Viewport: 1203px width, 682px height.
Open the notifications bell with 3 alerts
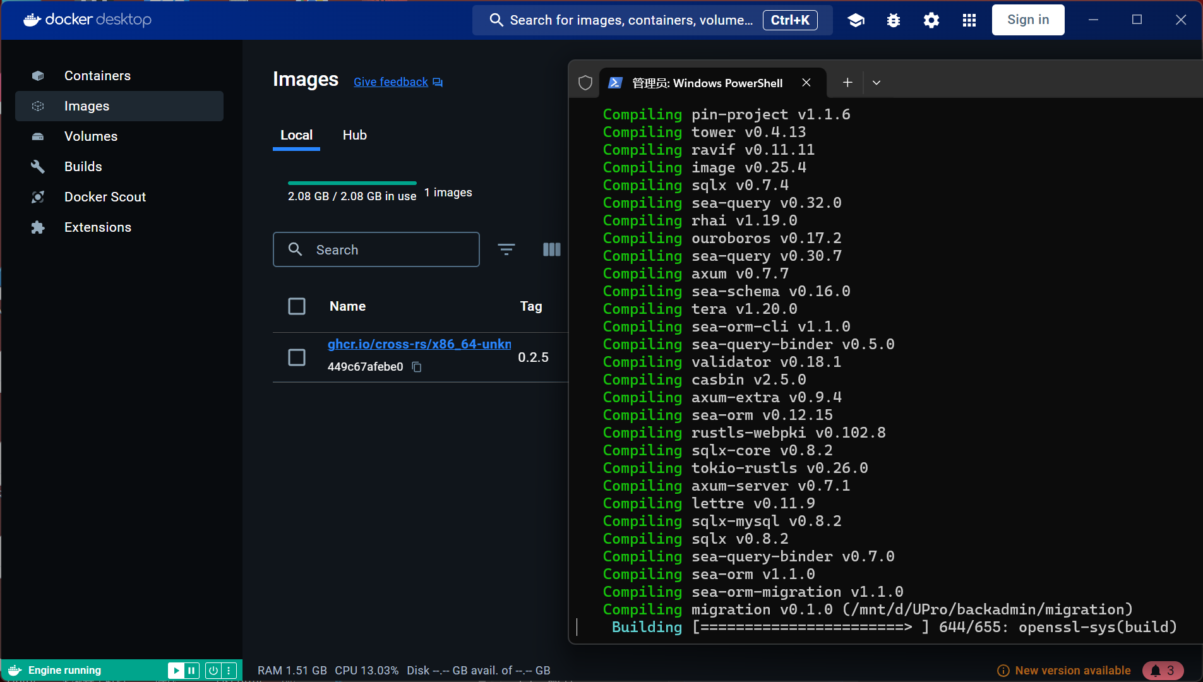1163,671
